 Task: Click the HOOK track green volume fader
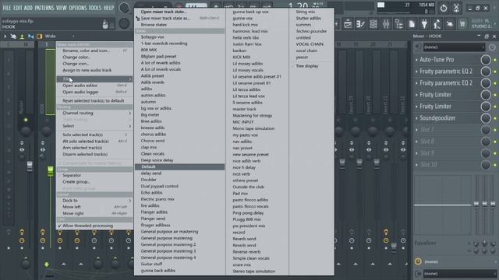tap(50, 171)
